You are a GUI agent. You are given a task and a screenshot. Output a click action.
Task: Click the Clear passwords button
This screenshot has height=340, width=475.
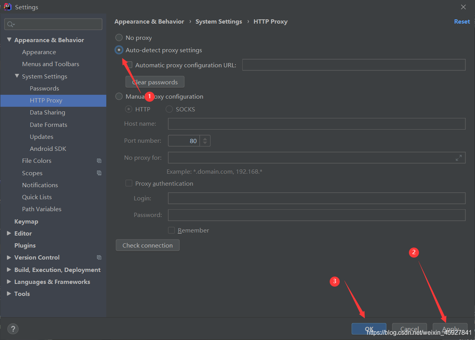155,82
